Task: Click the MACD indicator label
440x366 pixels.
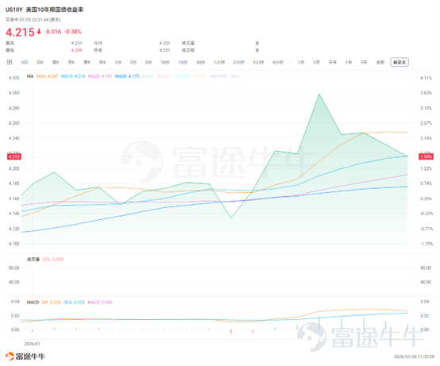Action: coord(33,302)
